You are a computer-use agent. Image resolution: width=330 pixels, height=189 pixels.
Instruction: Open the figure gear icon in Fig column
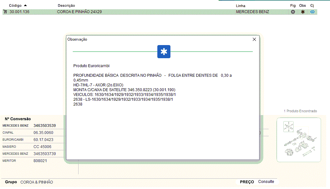(x=293, y=12)
